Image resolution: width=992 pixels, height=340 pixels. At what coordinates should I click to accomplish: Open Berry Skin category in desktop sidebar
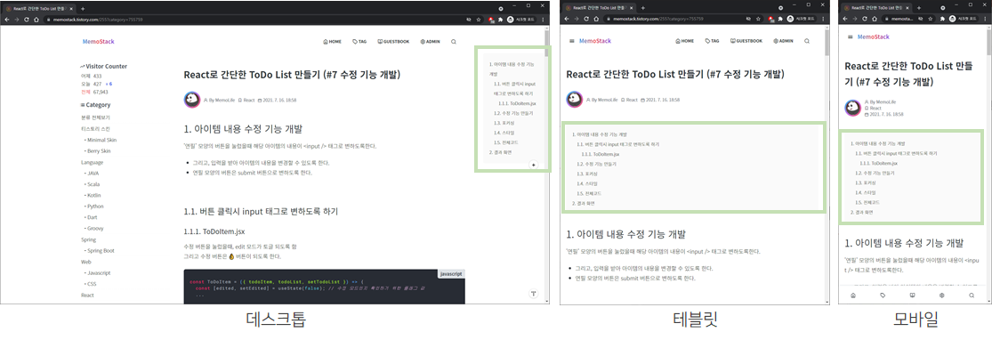(98, 150)
